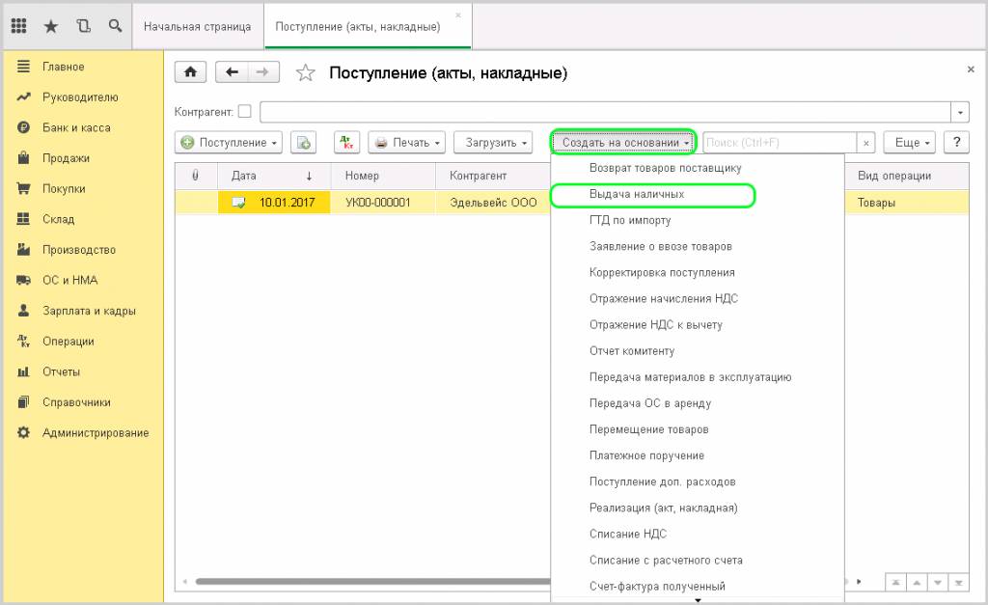Open the Загрузить dropdown
988x605 pixels.
click(x=493, y=143)
